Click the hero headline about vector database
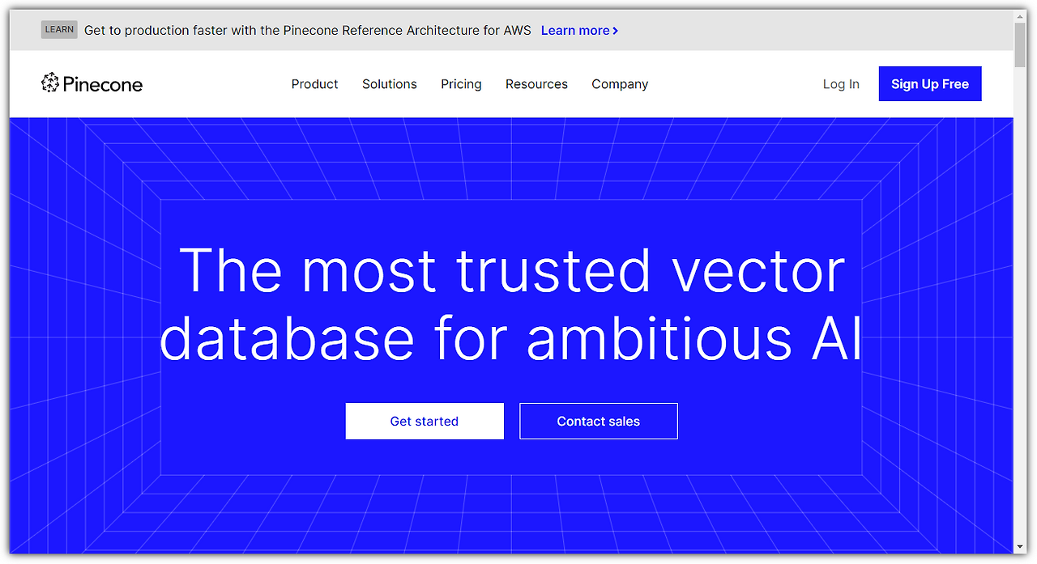The width and height of the screenshot is (1037, 564). pyautogui.click(x=510, y=305)
